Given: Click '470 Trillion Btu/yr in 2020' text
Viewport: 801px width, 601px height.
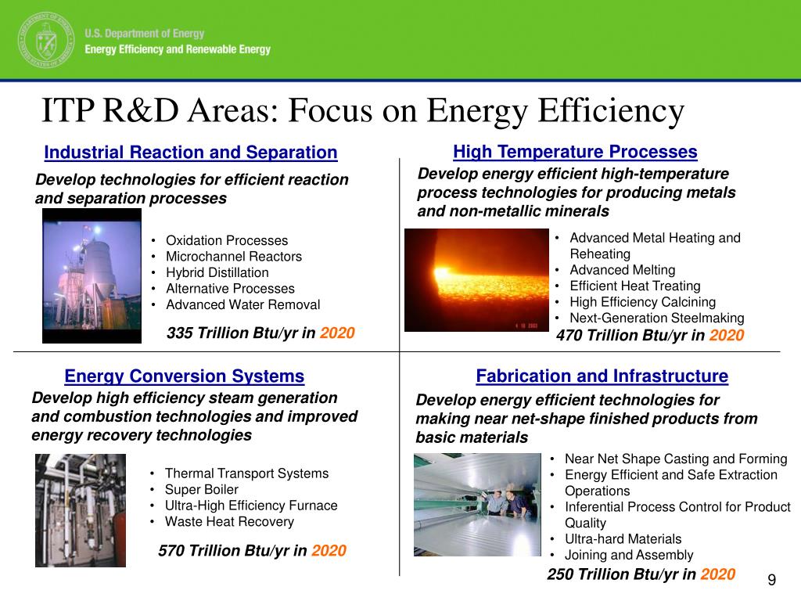Looking at the screenshot, I should pyautogui.click(x=650, y=335).
